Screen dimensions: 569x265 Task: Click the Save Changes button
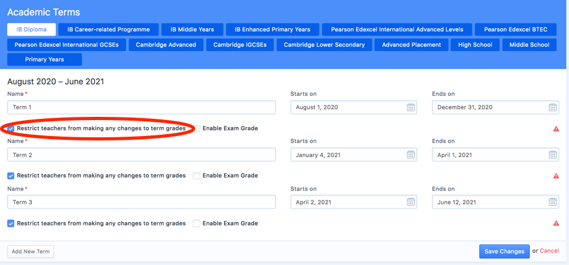(504, 252)
